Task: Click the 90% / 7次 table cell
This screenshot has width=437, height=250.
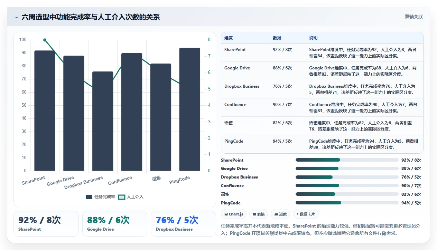Action: coord(282,105)
